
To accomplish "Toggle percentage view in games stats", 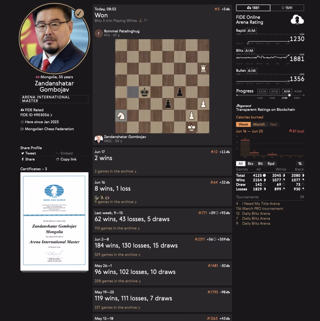I will (x=300, y=164).
